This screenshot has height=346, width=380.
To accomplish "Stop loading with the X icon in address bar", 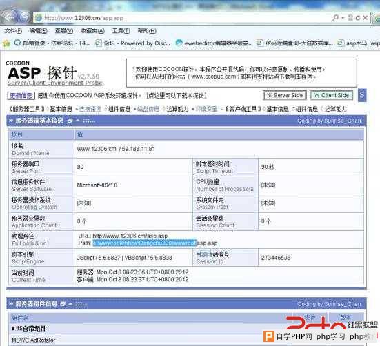I will [366, 18].
